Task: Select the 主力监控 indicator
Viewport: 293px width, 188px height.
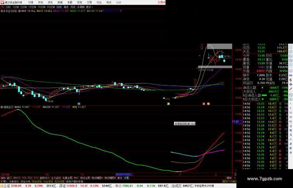Action: pyautogui.click(x=56, y=178)
